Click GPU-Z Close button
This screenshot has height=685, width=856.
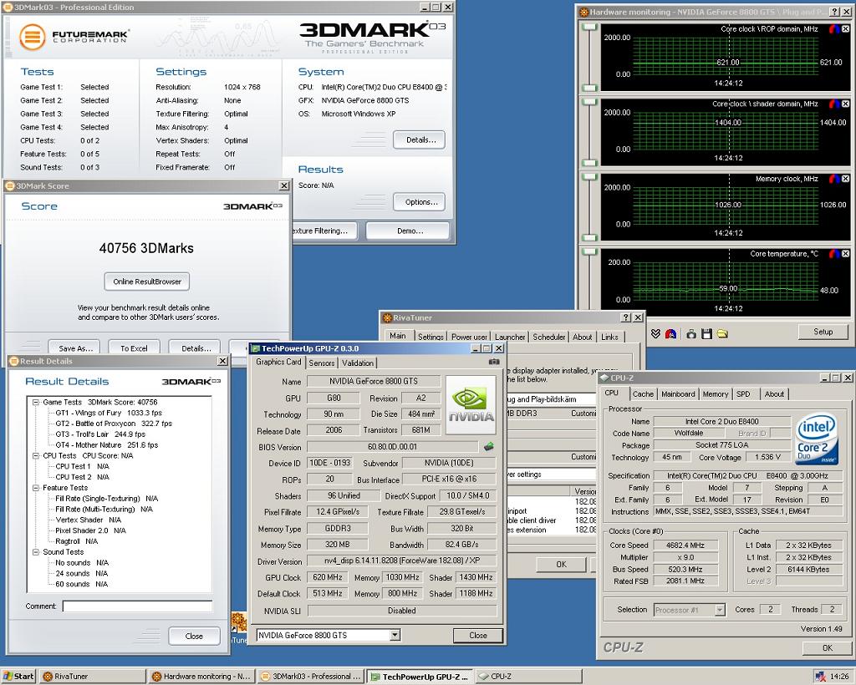(x=477, y=635)
